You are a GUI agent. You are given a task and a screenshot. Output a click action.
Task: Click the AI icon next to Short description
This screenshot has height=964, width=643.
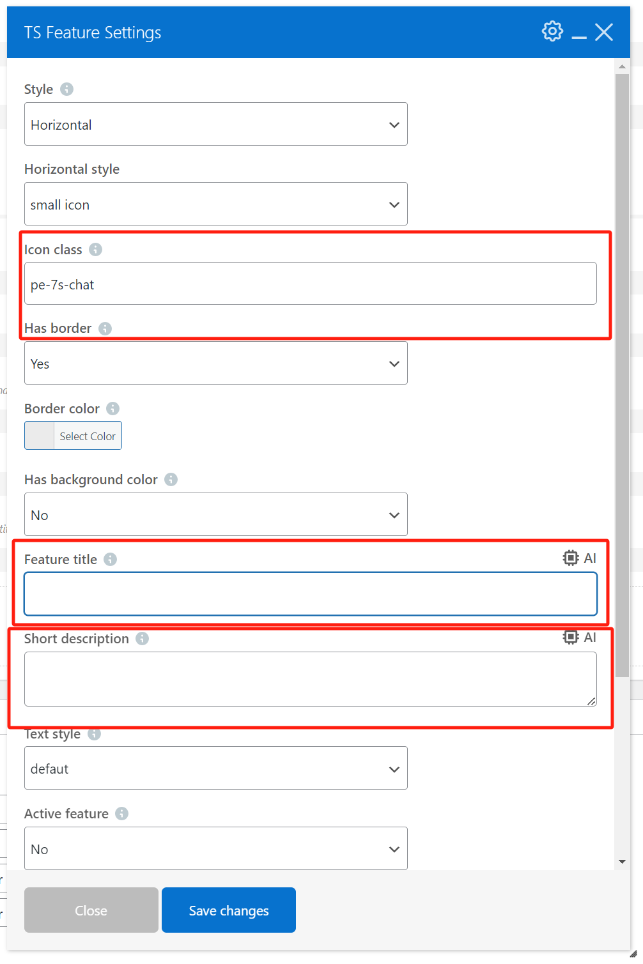pyautogui.click(x=569, y=637)
